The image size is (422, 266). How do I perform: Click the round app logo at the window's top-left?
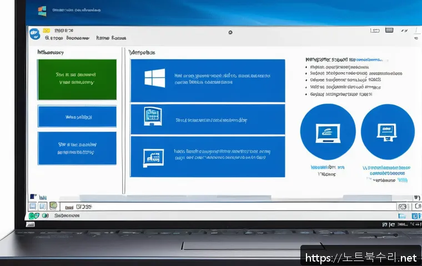point(33,33)
